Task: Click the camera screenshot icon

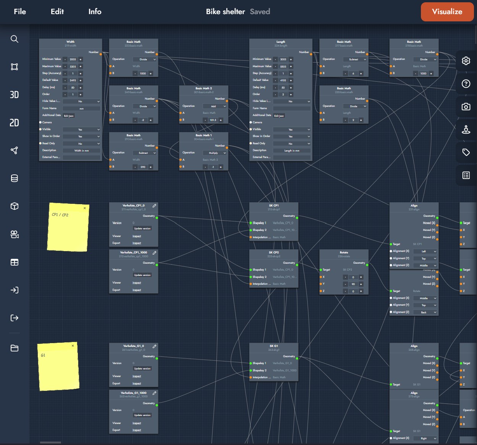Action: point(466,107)
